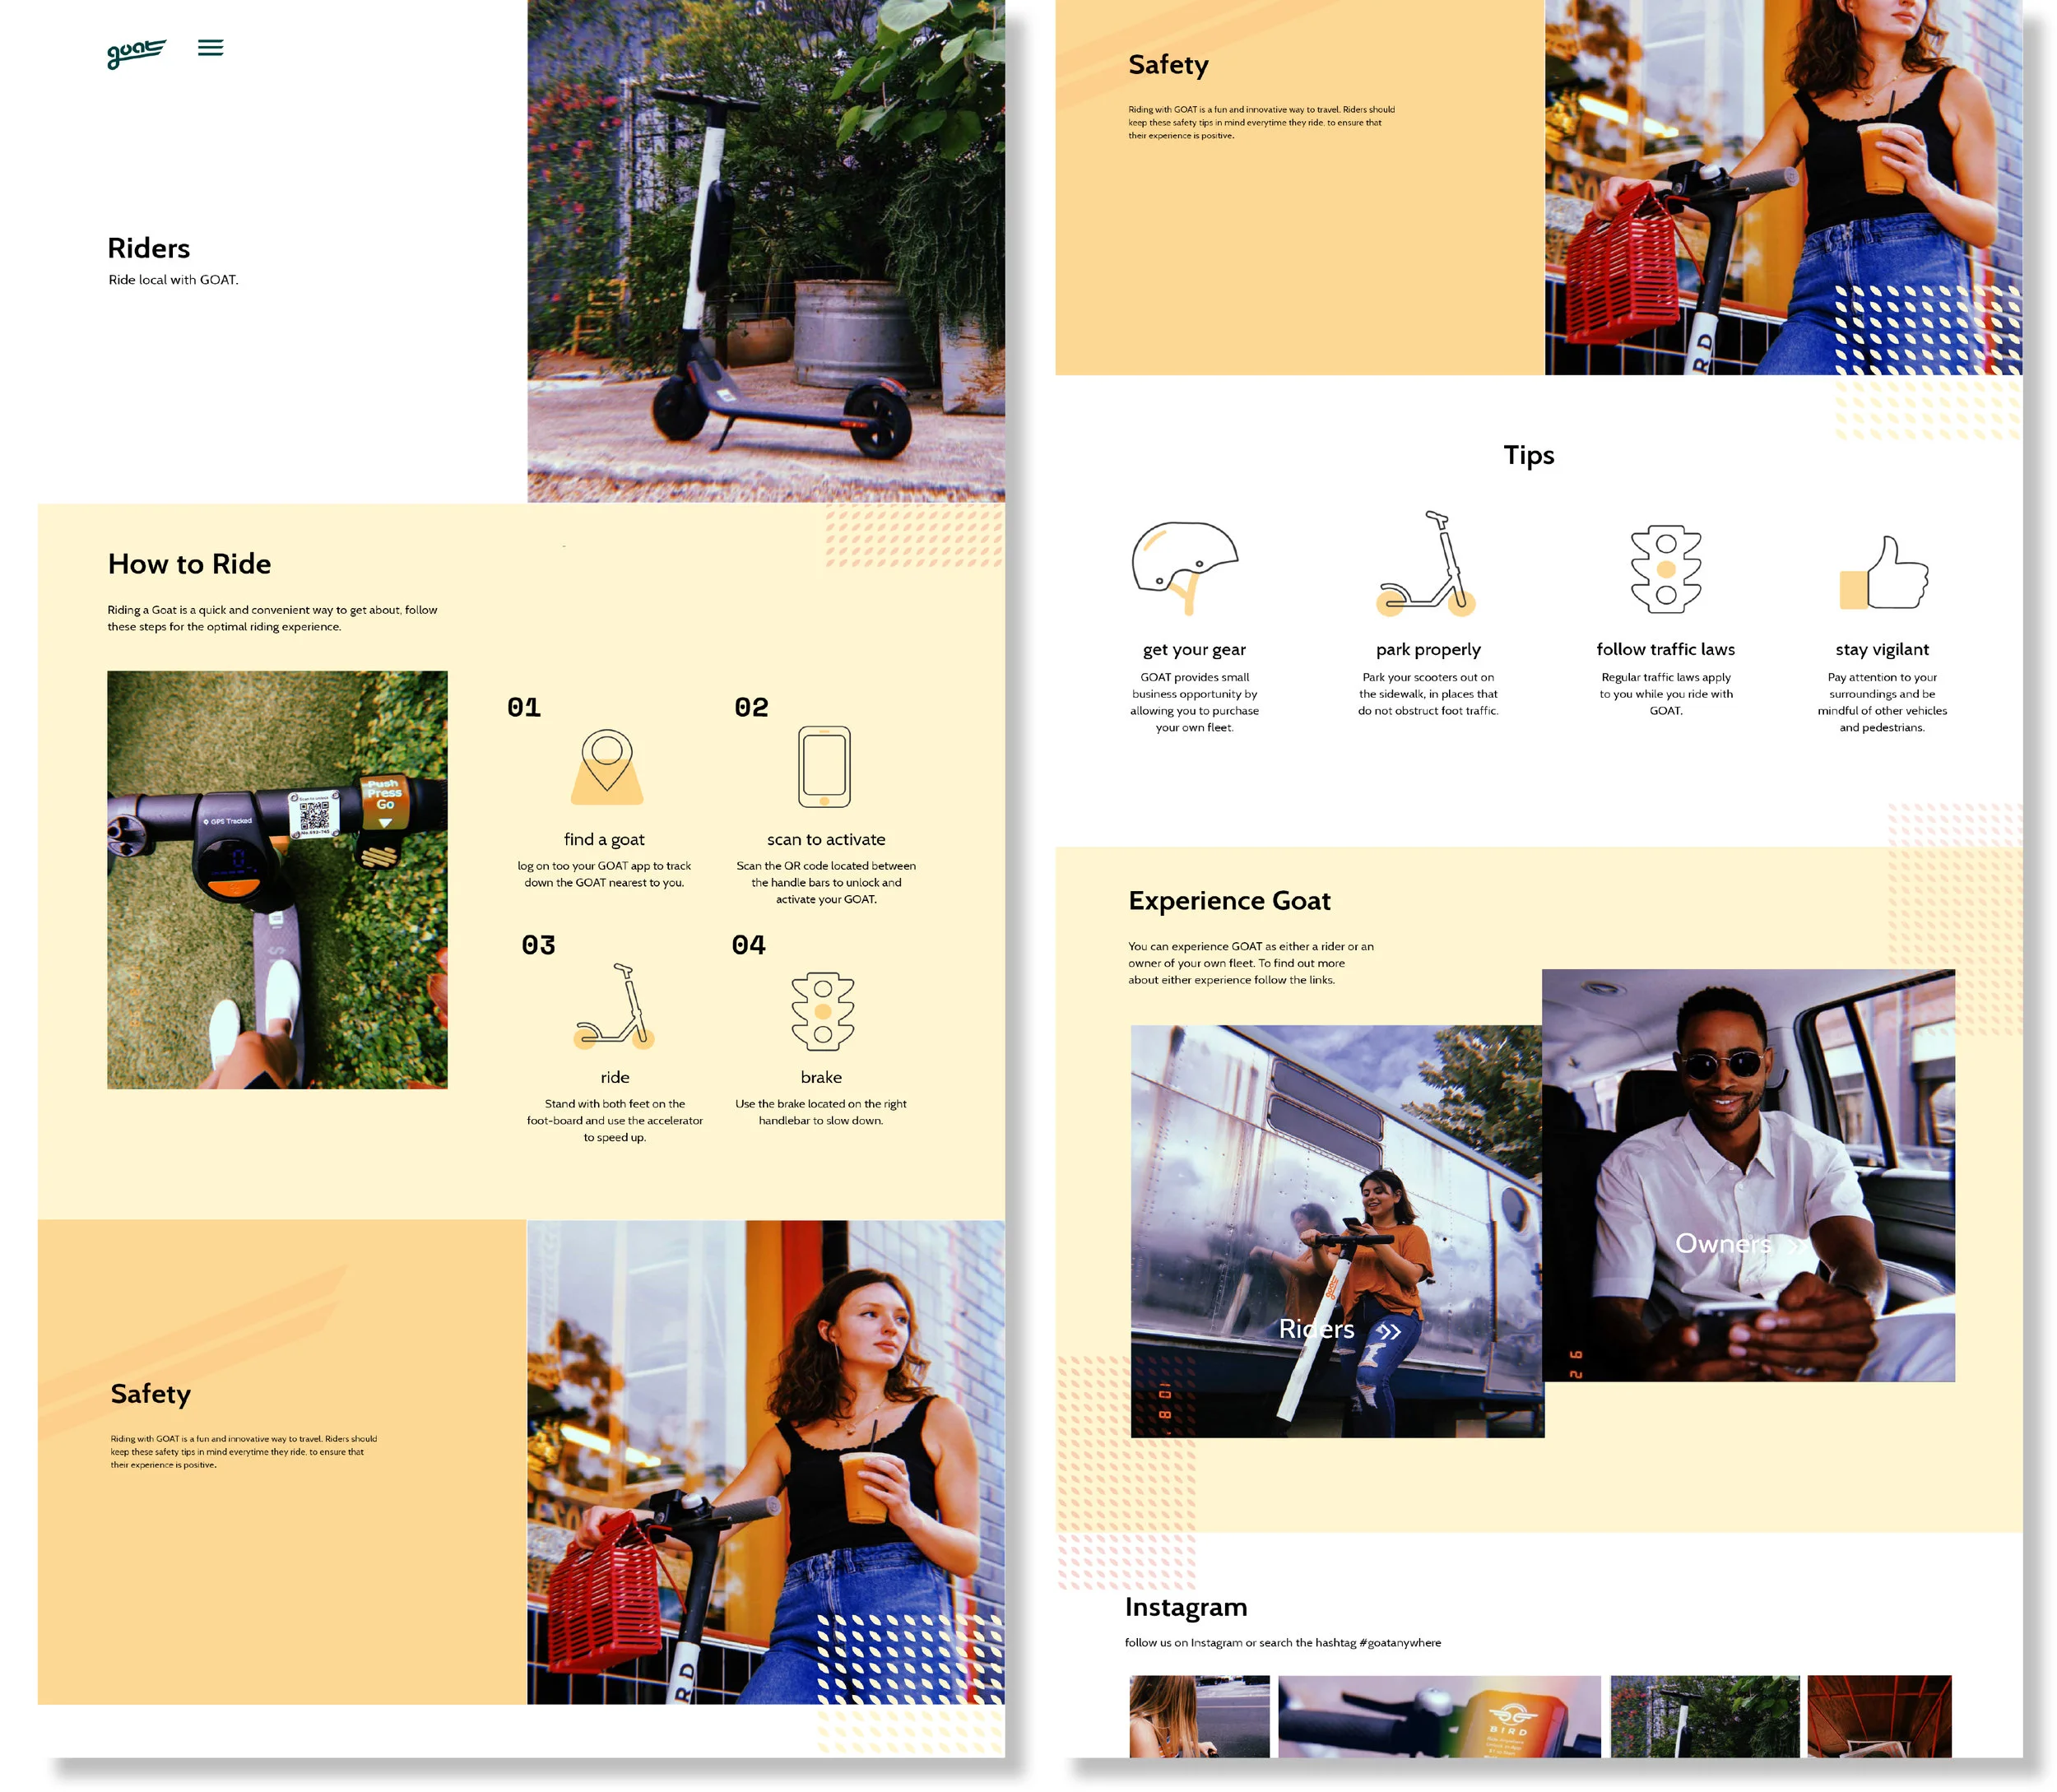Click the 'get your gear' tip title
2057x1792 pixels.
click(x=1194, y=650)
